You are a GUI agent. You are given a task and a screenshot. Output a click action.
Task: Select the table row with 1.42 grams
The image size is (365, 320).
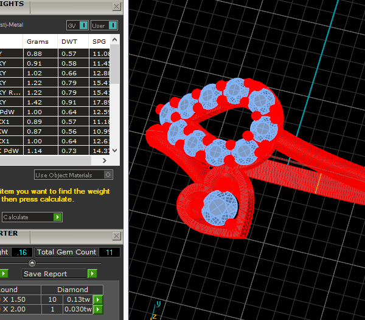pos(40,103)
